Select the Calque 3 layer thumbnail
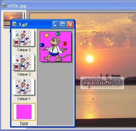Viewport: 136px width, 131px height. [x=24, y=38]
